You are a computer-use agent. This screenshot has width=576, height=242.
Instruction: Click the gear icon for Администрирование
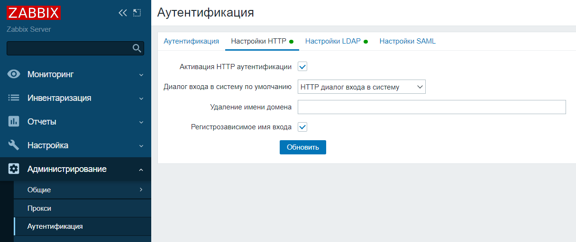click(14, 169)
